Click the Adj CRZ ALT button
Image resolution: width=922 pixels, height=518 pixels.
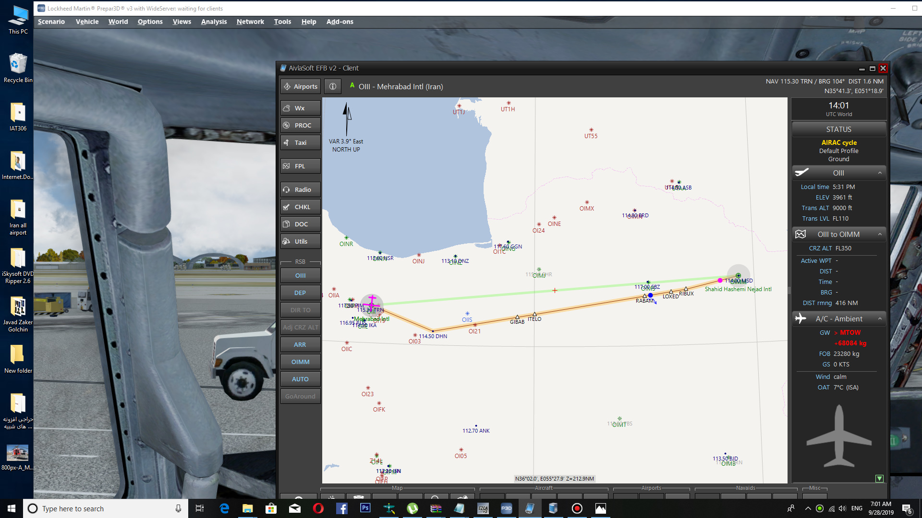click(x=301, y=327)
